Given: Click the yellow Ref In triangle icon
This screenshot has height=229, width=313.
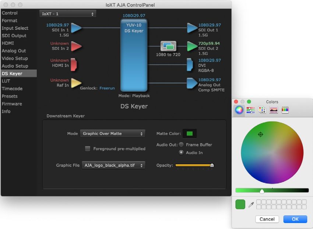Looking at the screenshot, I should point(76,83).
